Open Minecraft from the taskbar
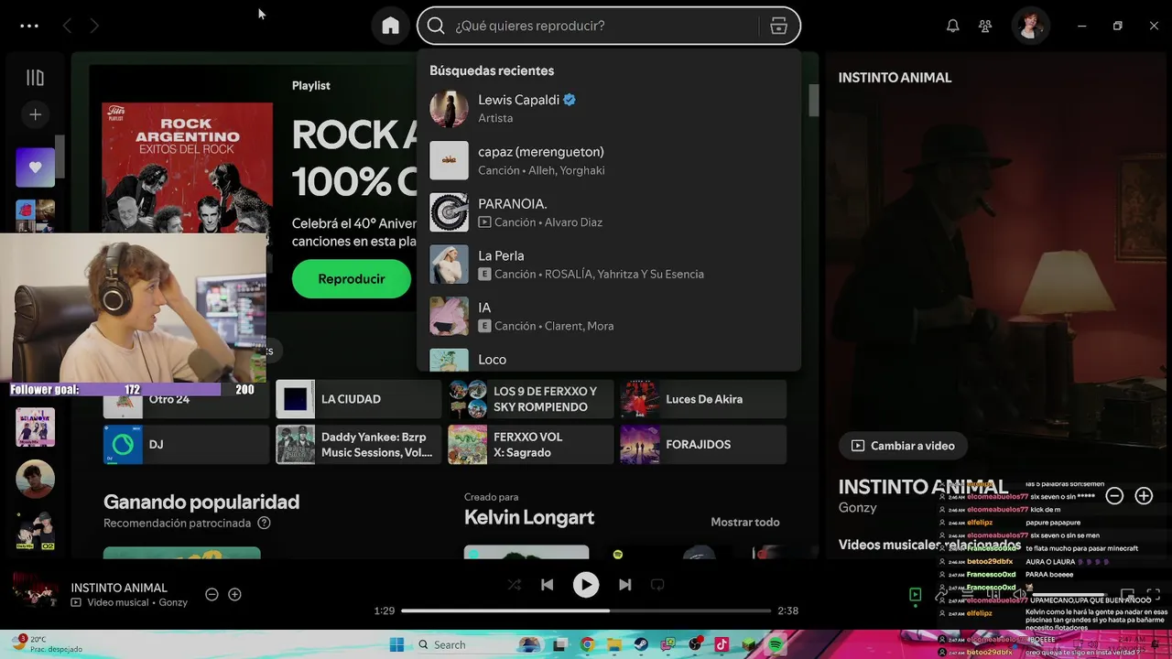This screenshot has width=1172, height=659. (749, 645)
